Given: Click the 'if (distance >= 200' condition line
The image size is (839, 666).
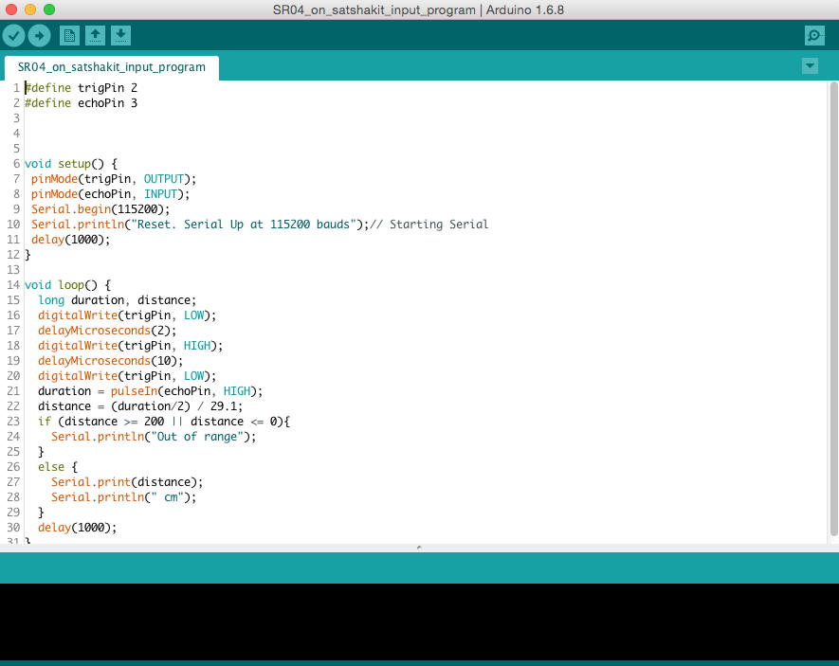Looking at the screenshot, I should tap(164, 422).
